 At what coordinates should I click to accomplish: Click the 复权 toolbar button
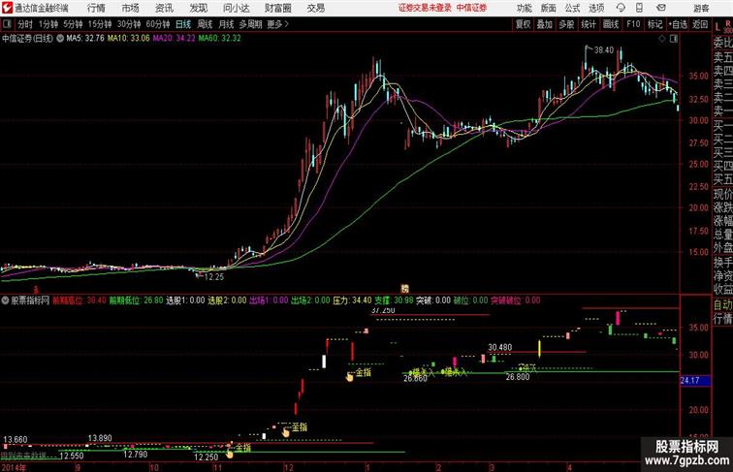pyautogui.click(x=524, y=24)
